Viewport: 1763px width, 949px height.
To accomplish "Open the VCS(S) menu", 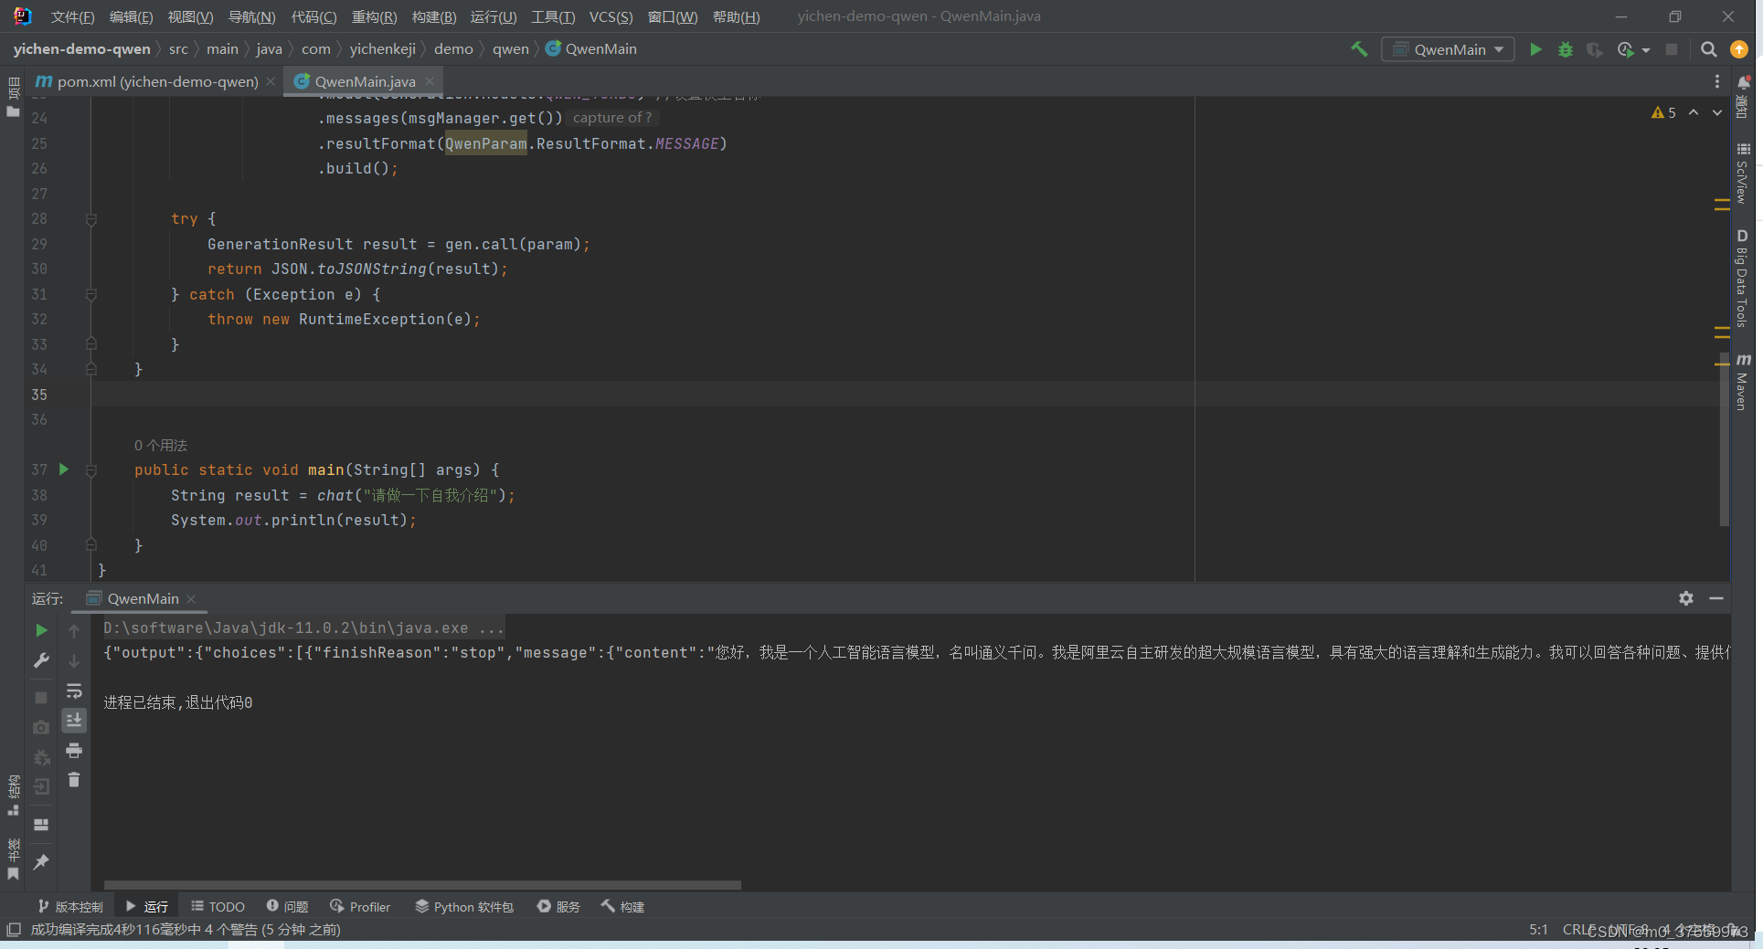I will pyautogui.click(x=611, y=16).
